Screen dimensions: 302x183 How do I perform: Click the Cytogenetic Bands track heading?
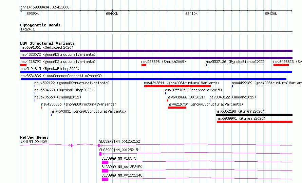point(40,25)
